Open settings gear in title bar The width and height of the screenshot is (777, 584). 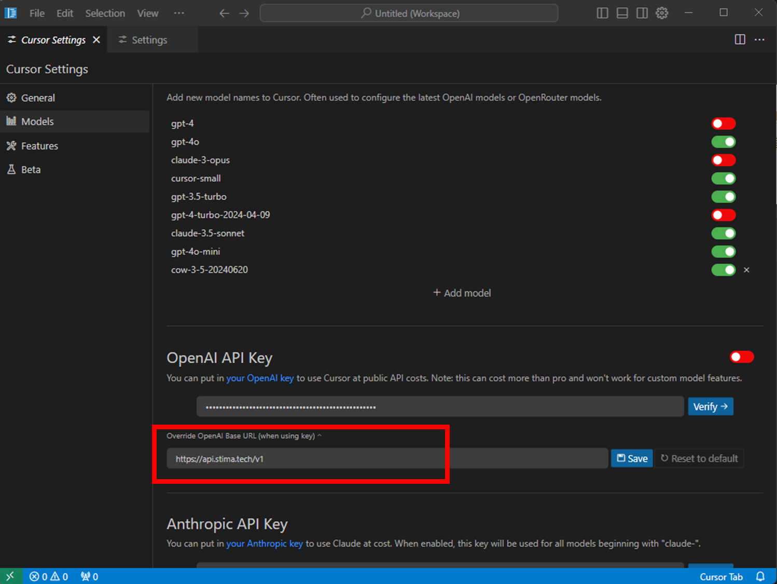tap(662, 13)
